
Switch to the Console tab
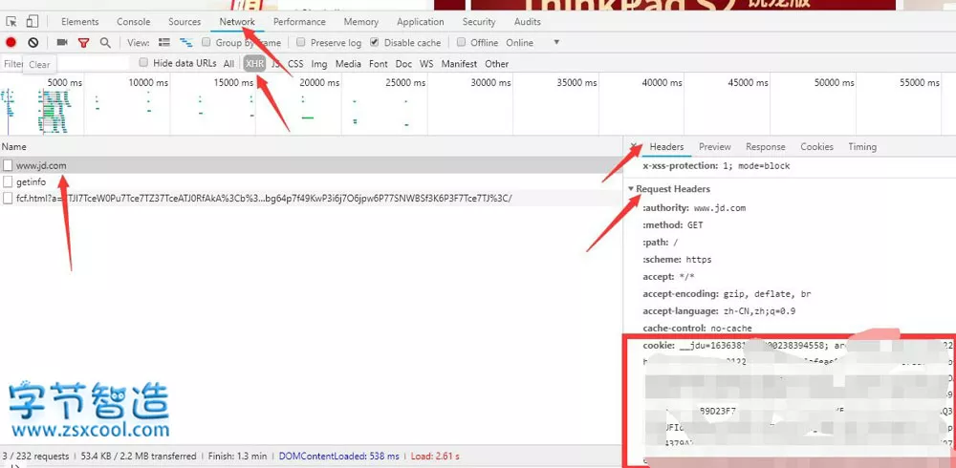133,22
